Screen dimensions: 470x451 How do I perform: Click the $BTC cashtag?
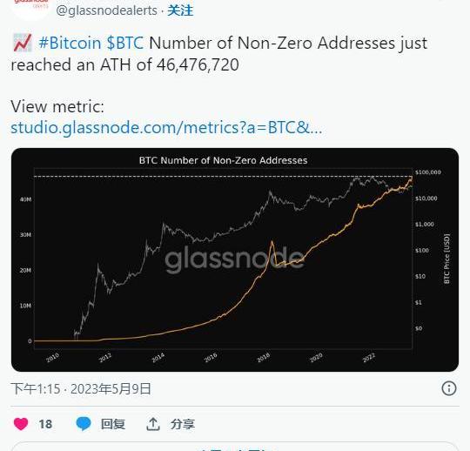(125, 43)
